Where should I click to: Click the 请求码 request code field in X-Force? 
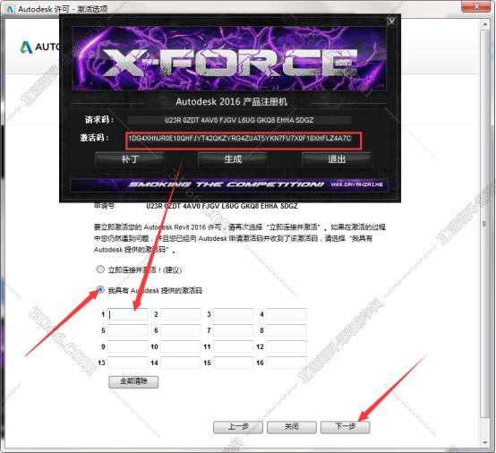point(239,120)
